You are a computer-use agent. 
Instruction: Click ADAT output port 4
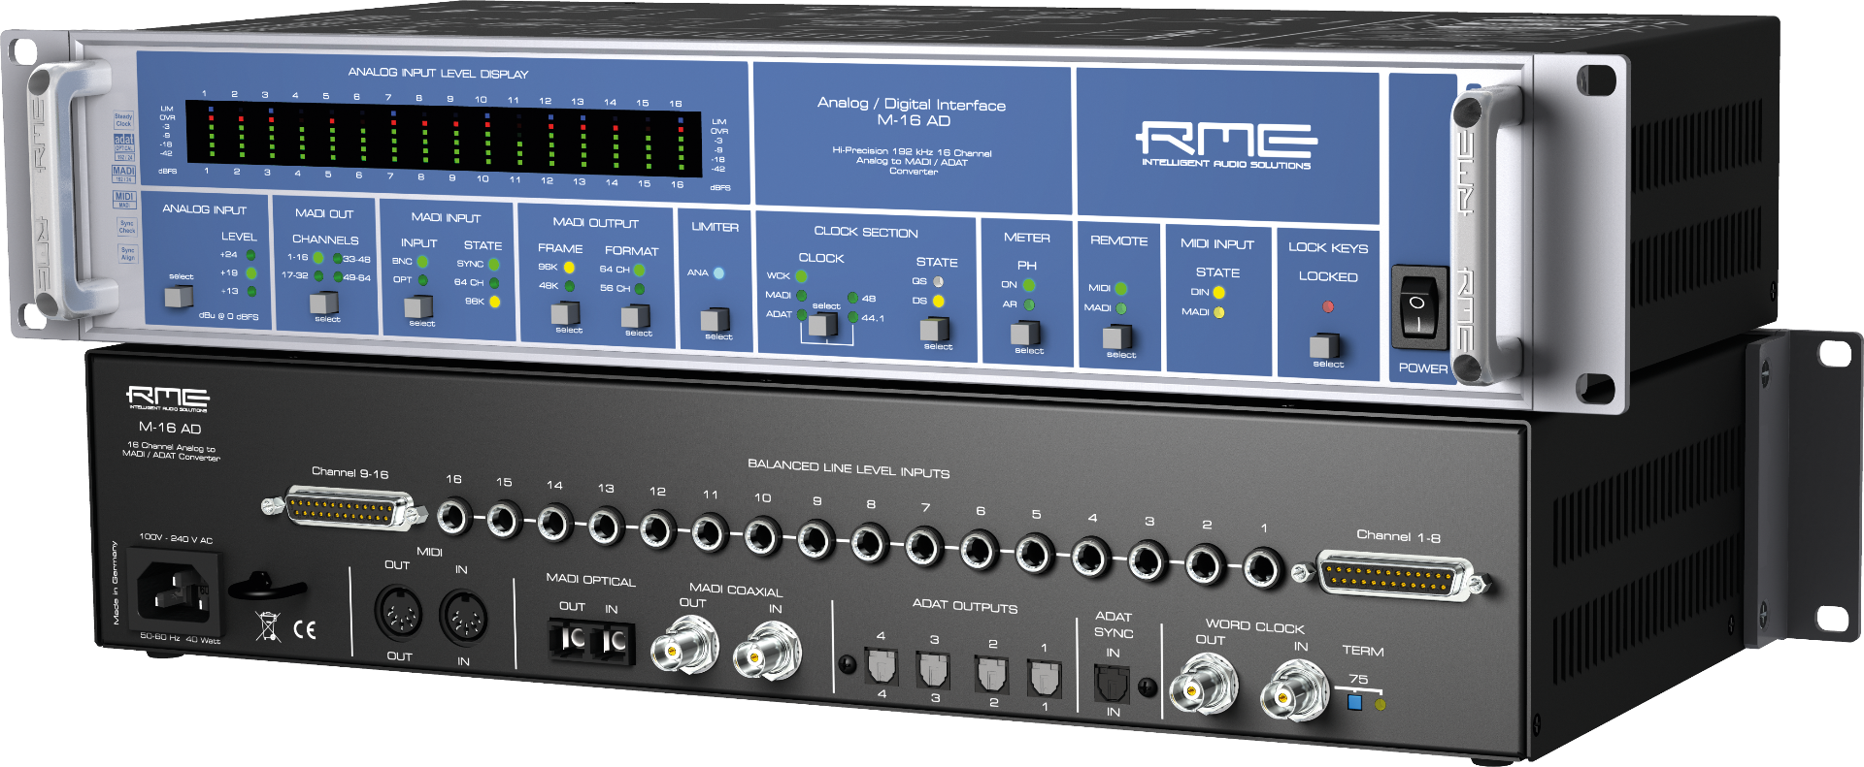pyautogui.click(x=881, y=665)
